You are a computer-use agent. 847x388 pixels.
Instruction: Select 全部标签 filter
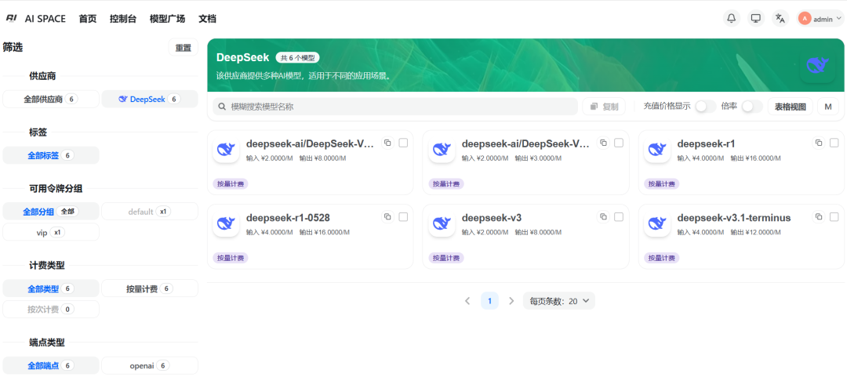(x=51, y=155)
